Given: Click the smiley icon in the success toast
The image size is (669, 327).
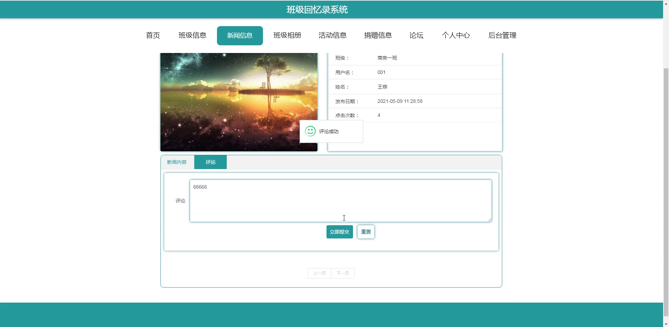Looking at the screenshot, I should [310, 131].
